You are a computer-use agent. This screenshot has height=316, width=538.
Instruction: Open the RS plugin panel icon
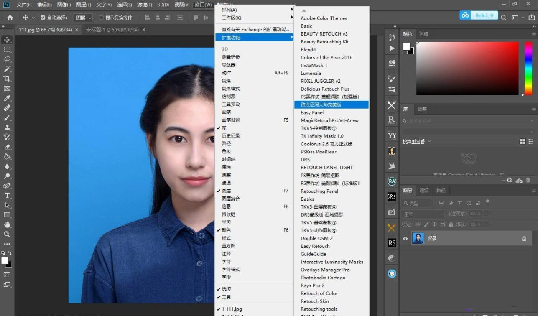(x=392, y=243)
